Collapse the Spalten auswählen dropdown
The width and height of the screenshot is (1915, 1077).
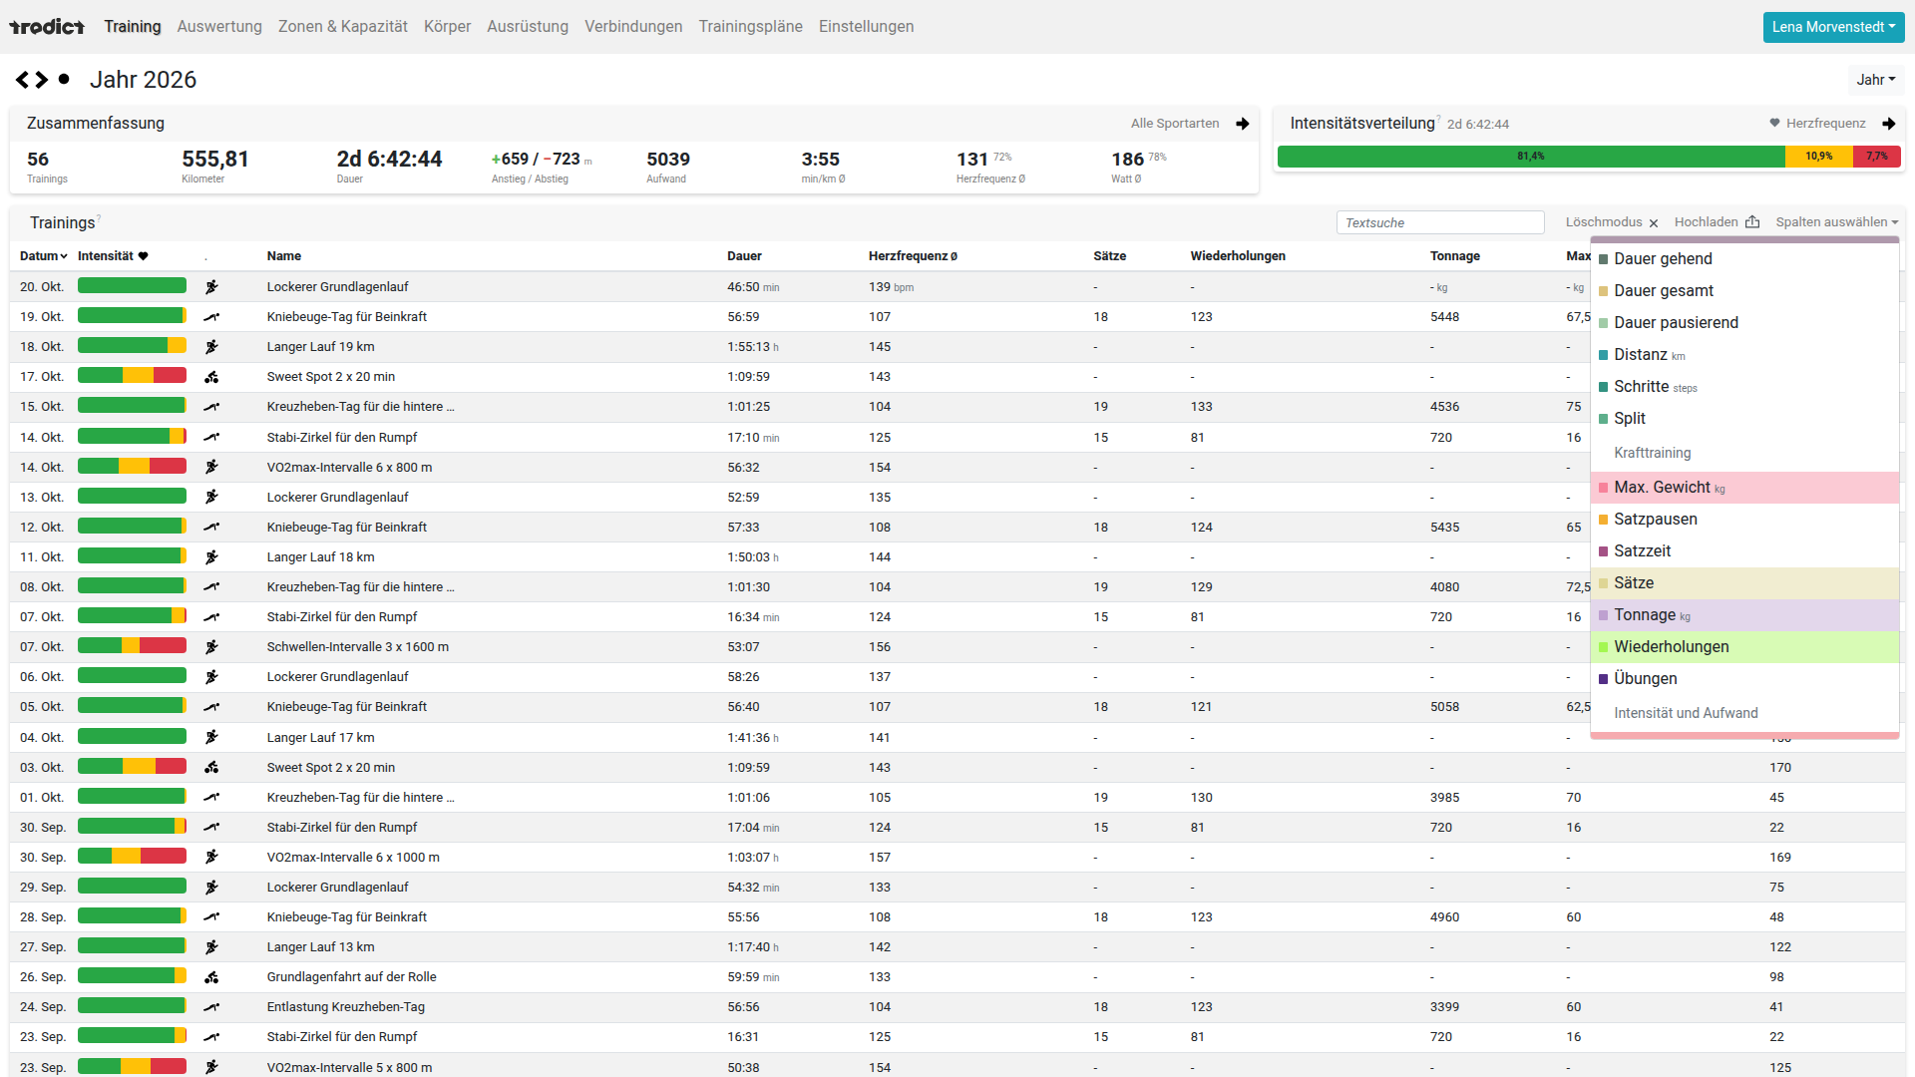1836,222
